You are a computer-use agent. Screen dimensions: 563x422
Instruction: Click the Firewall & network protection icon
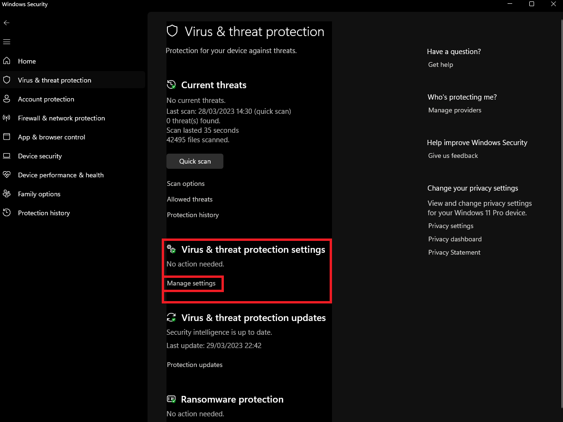pyautogui.click(x=7, y=118)
